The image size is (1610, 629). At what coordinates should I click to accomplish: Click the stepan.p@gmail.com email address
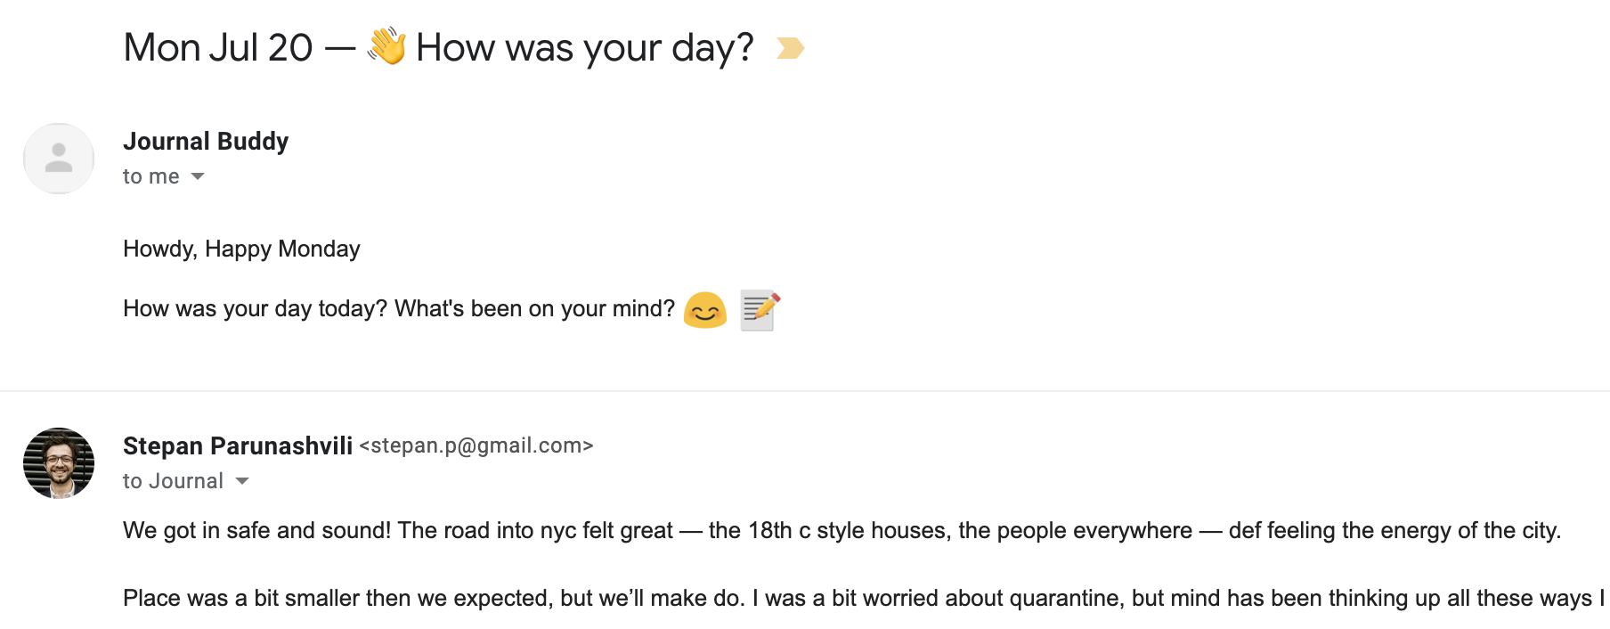click(x=476, y=445)
